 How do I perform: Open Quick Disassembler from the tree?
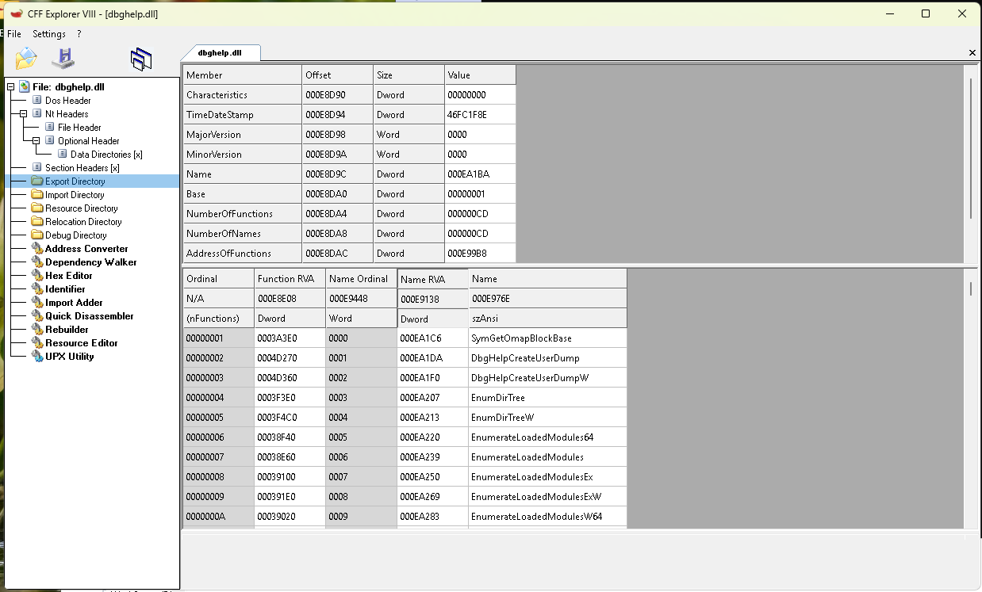[90, 316]
